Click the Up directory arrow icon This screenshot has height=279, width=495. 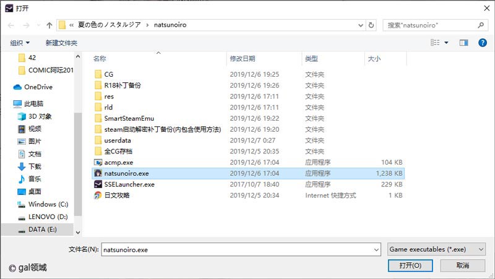(x=49, y=25)
